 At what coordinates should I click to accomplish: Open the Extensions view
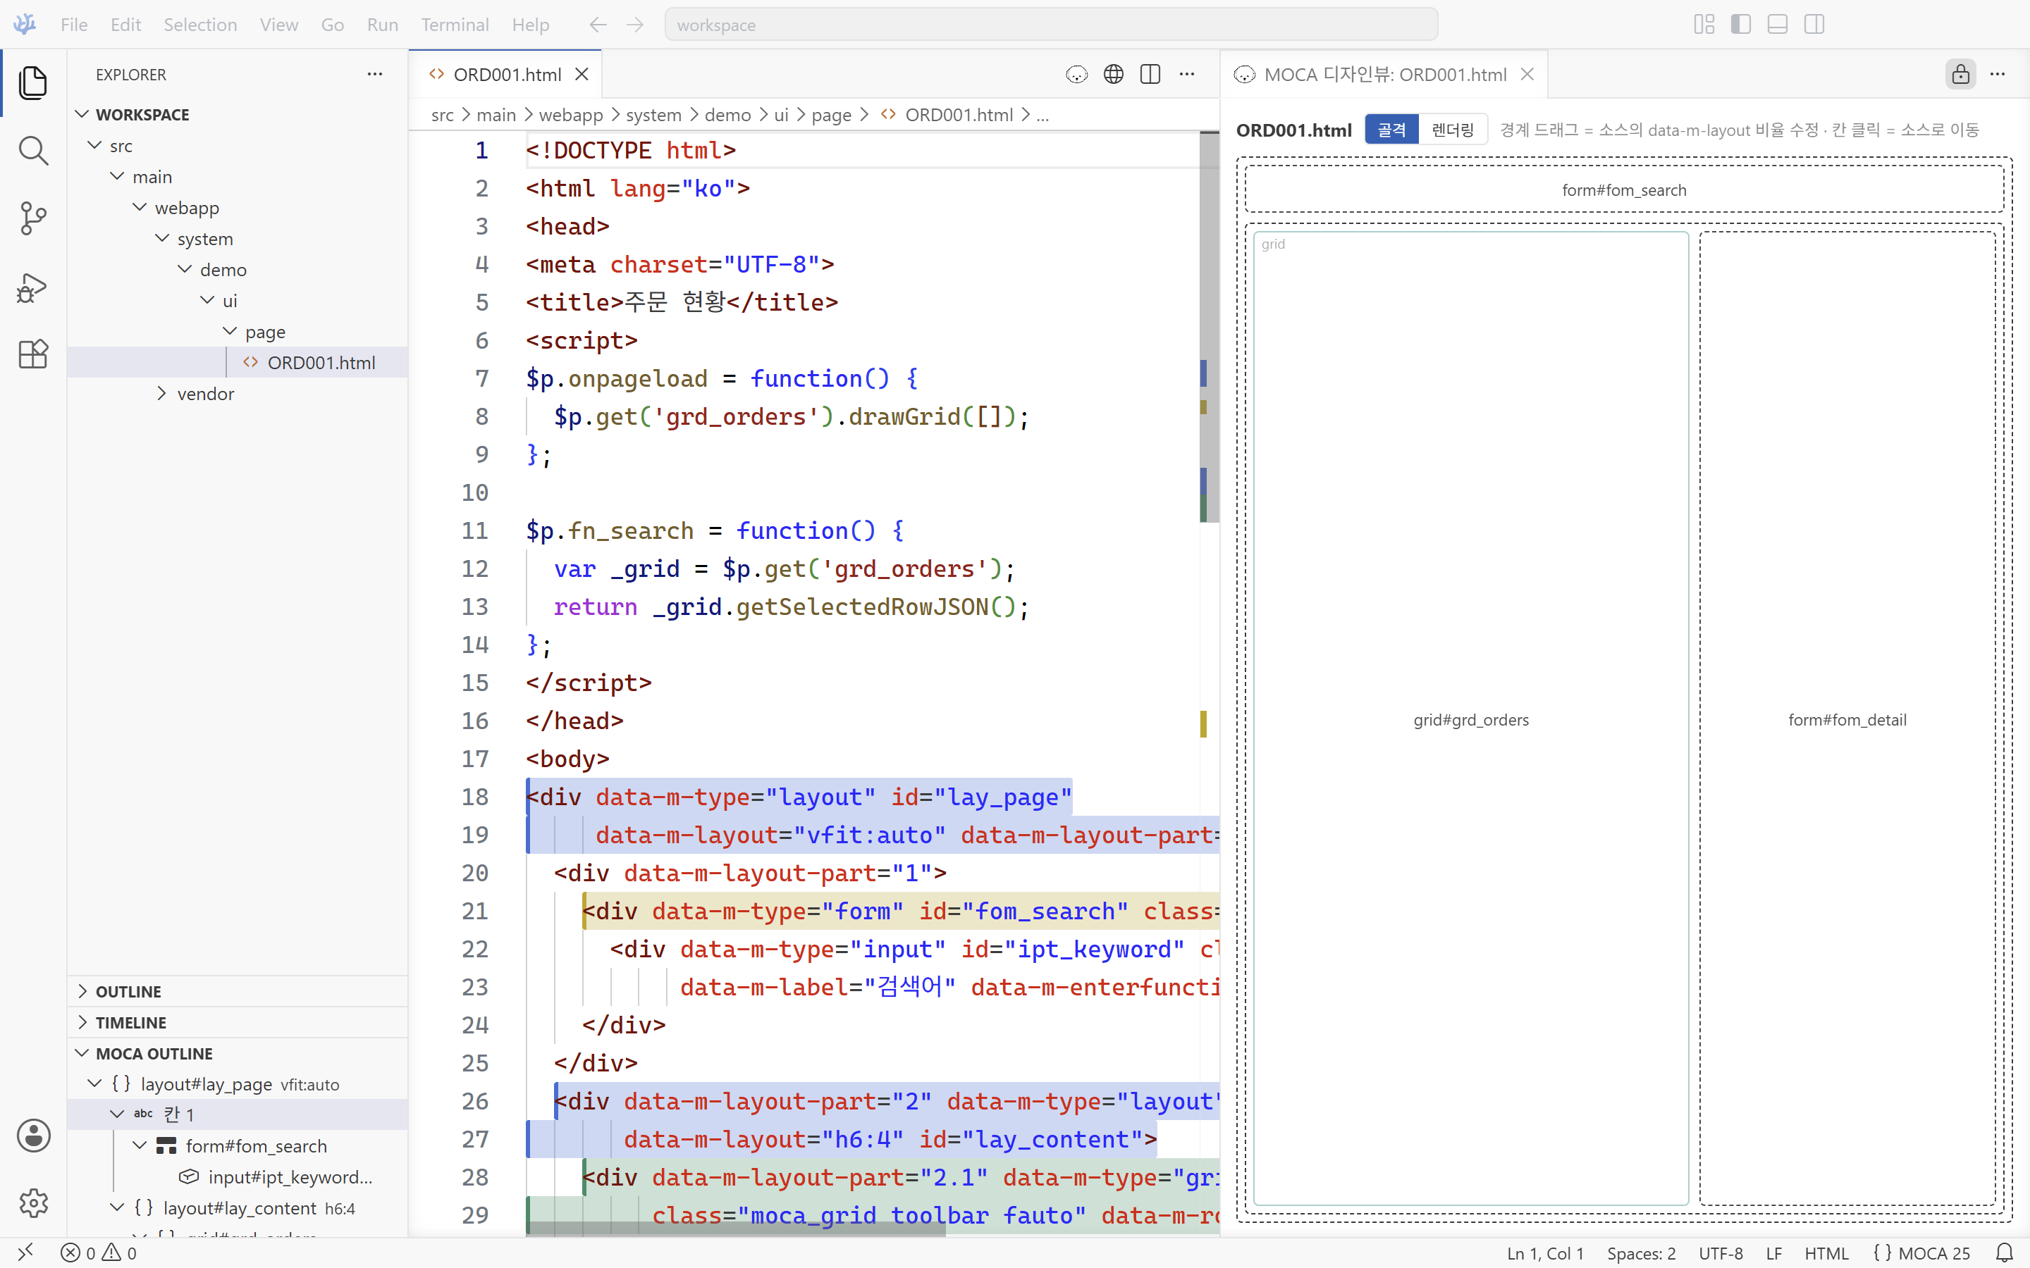click(32, 354)
